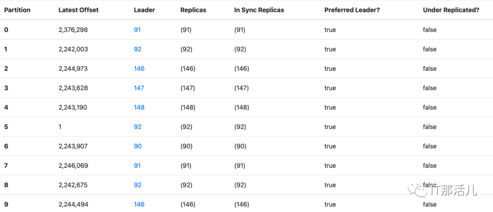Open the leader 90 broker link
493x212 pixels.
pyautogui.click(x=137, y=146)
